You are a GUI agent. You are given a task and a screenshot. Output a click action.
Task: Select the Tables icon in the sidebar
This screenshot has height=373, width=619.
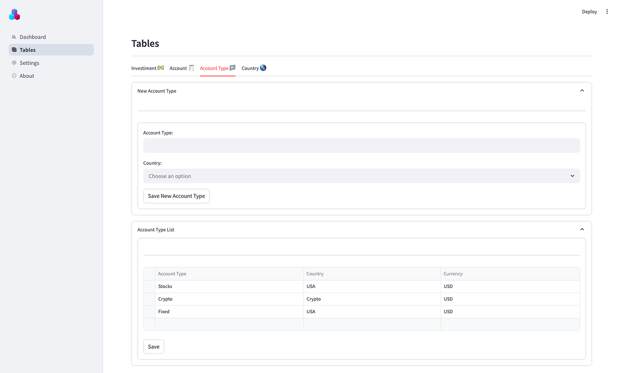coord(14,49)
